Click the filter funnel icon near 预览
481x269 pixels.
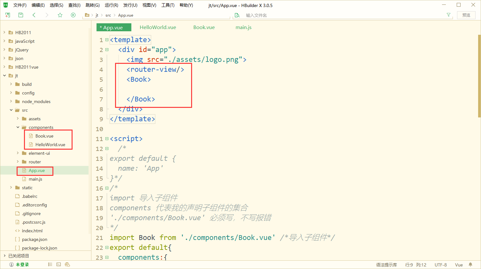click(x=448, y=15)
